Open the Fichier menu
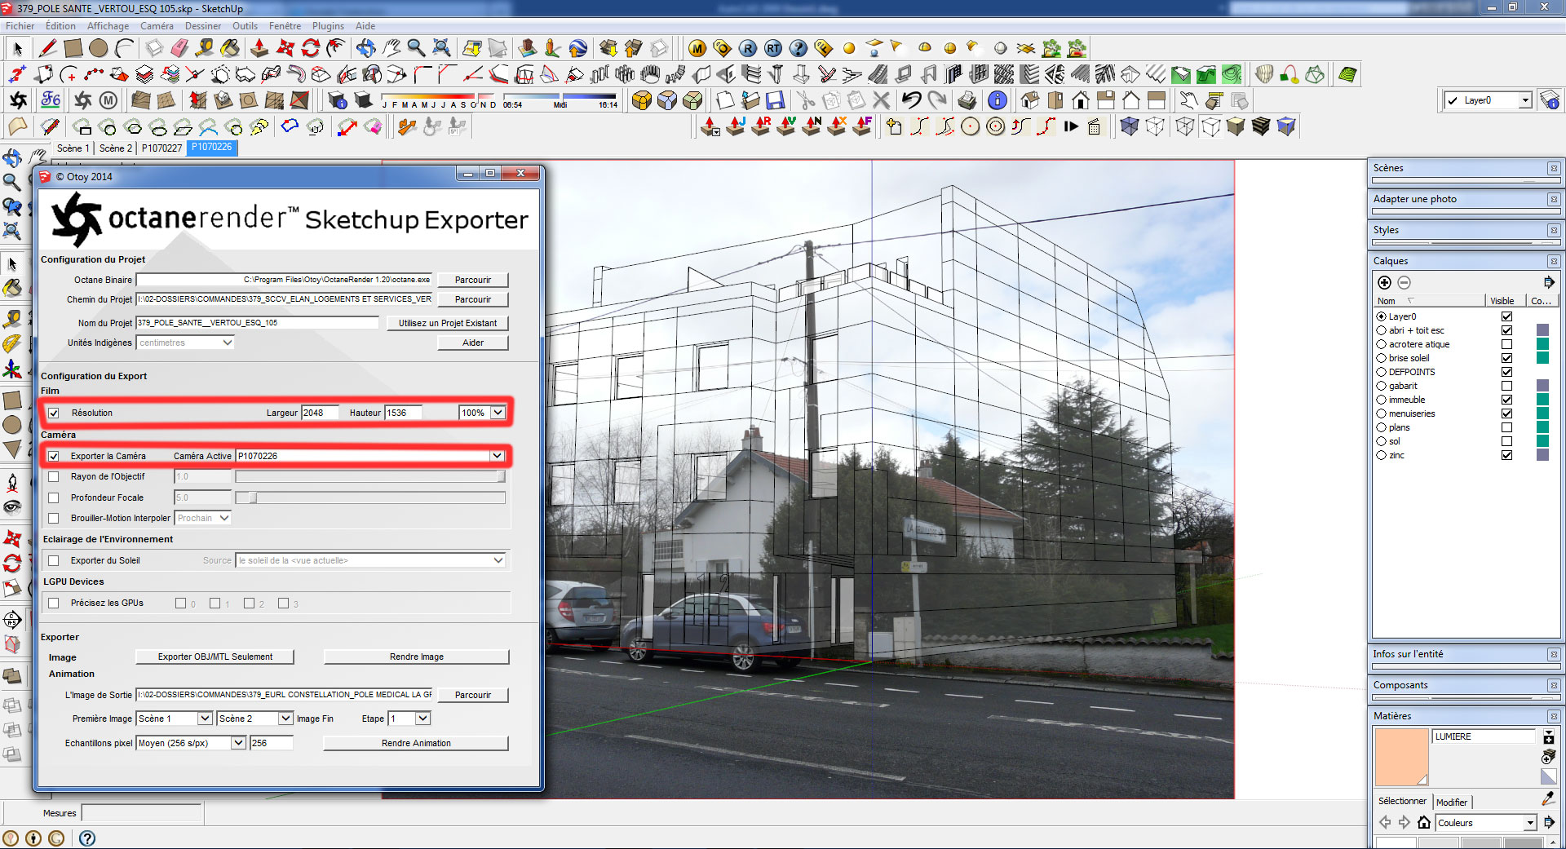This screenshot has height=849, width=1566. point(20,26)
